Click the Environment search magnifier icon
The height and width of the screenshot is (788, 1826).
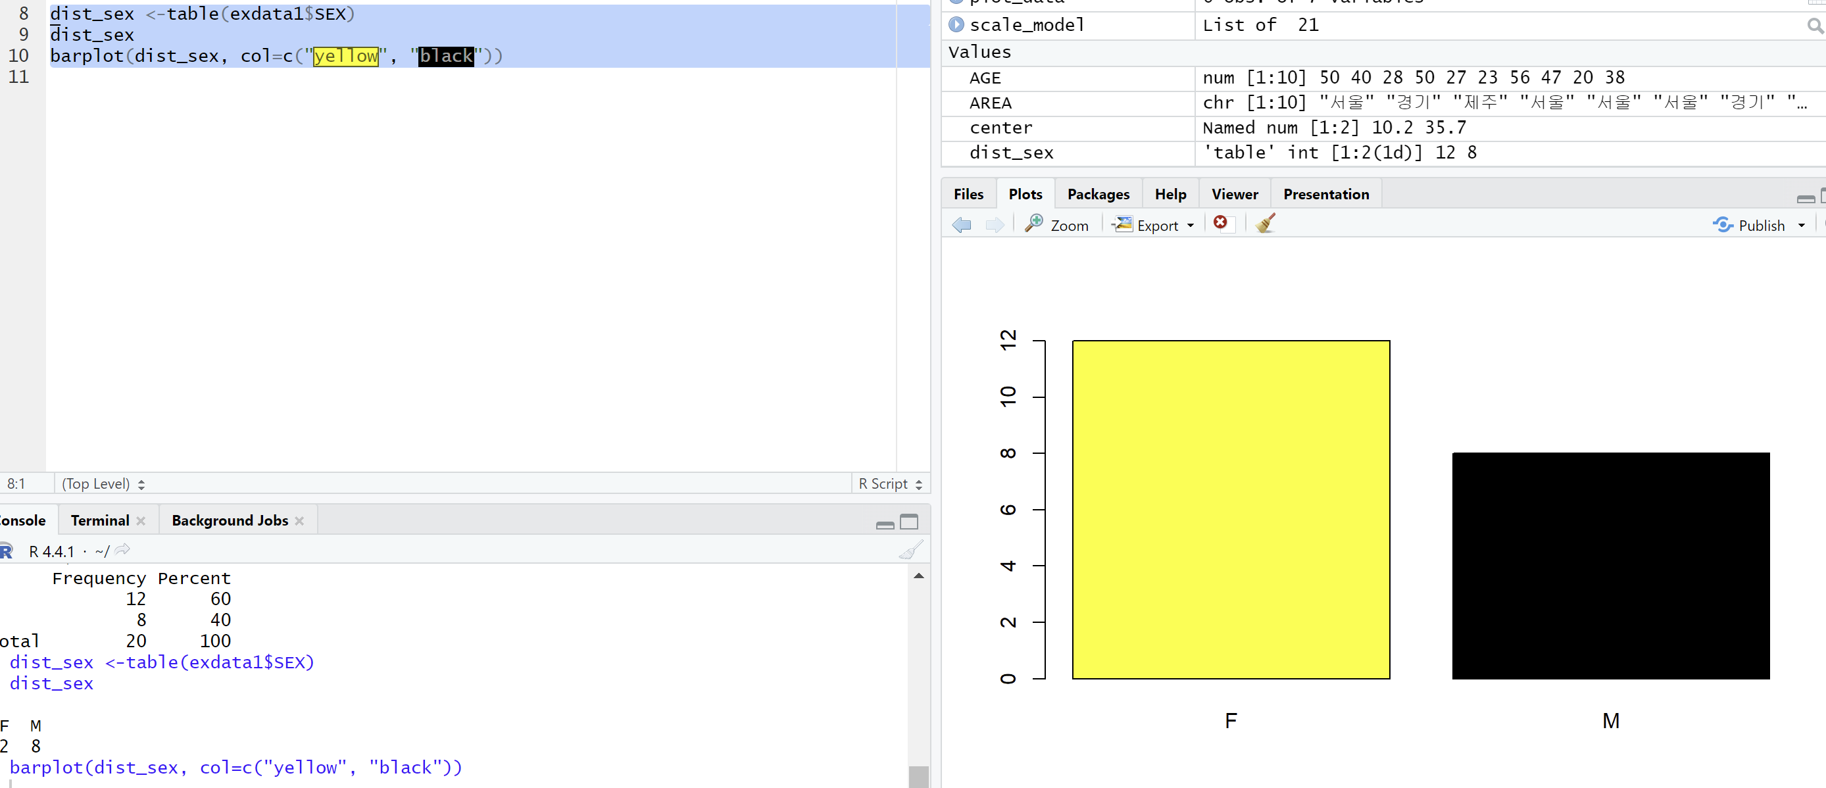click(1814, 26)
